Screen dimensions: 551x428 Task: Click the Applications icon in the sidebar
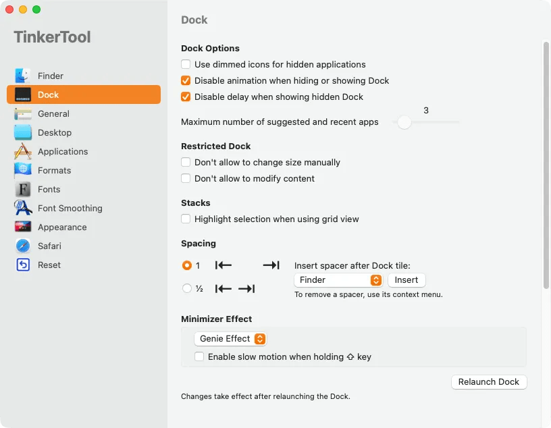click(x=24, y=151)
